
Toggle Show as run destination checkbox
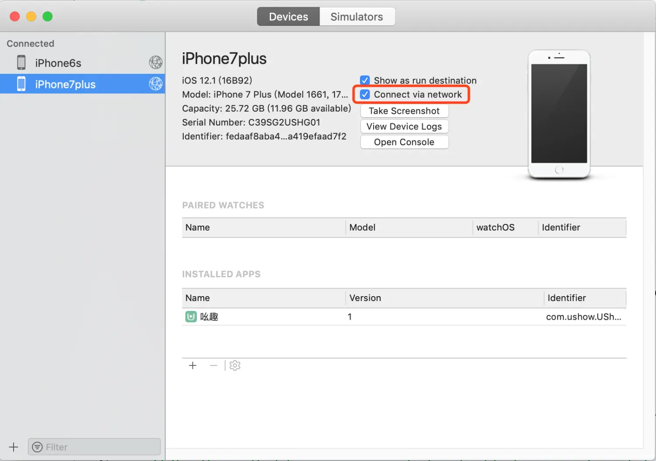click(x=365, y=80)
